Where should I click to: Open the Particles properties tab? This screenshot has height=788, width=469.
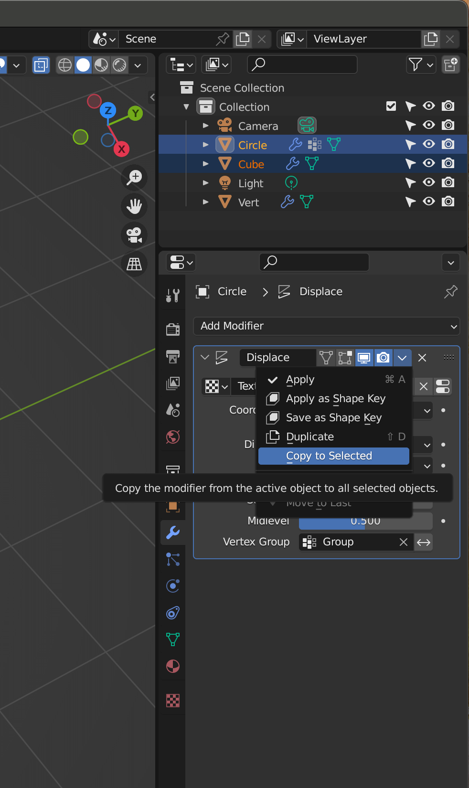coord(173,559)
